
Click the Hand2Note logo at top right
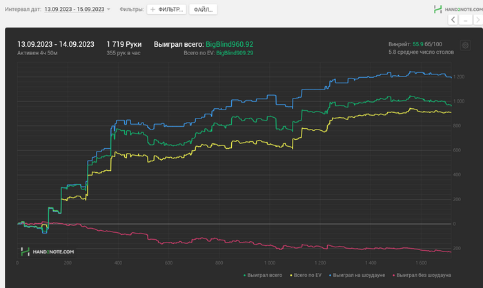tap(458, 9)
